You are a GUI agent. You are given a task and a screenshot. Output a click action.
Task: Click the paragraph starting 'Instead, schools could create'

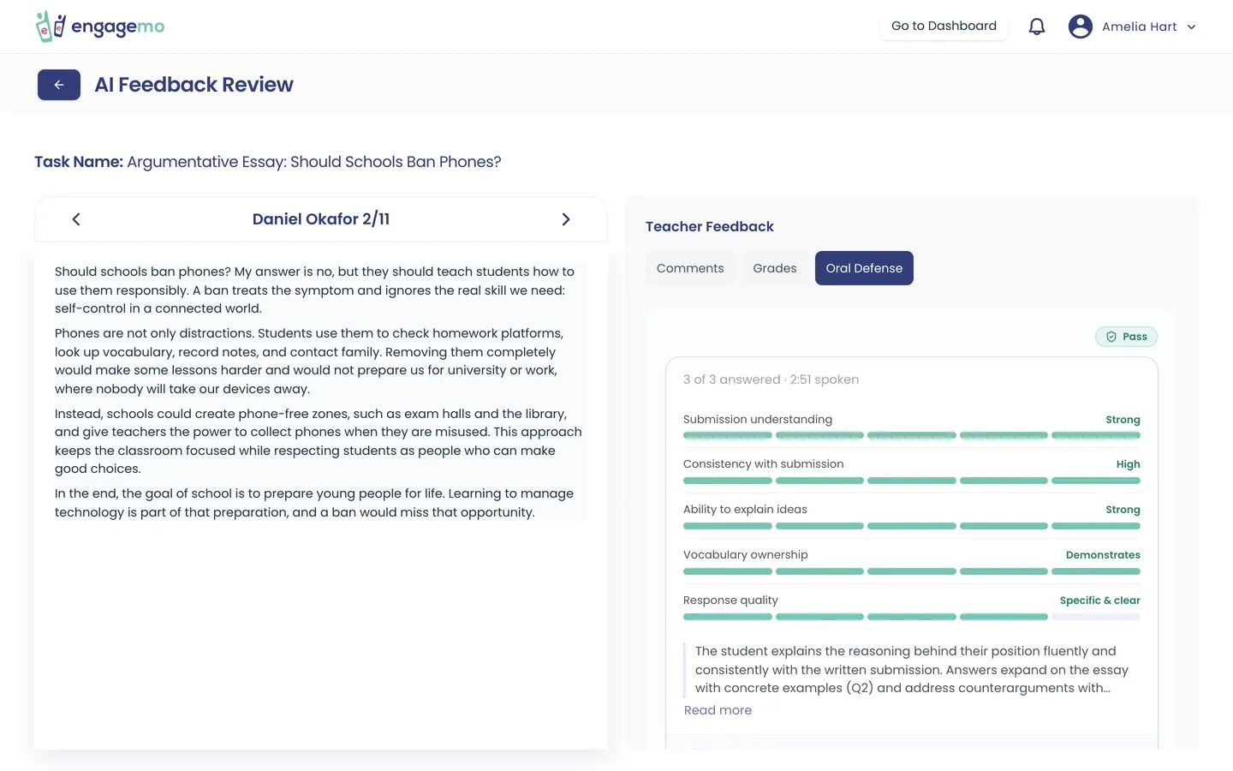tap(319, 441)
